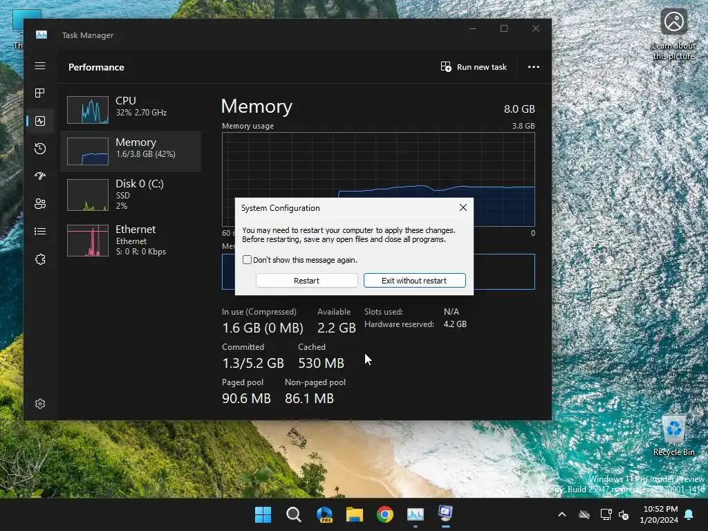The height and width of the screenshot is (531, 708).
Task: Click the Task Manager title bar icon
Action: click(41, 35)
